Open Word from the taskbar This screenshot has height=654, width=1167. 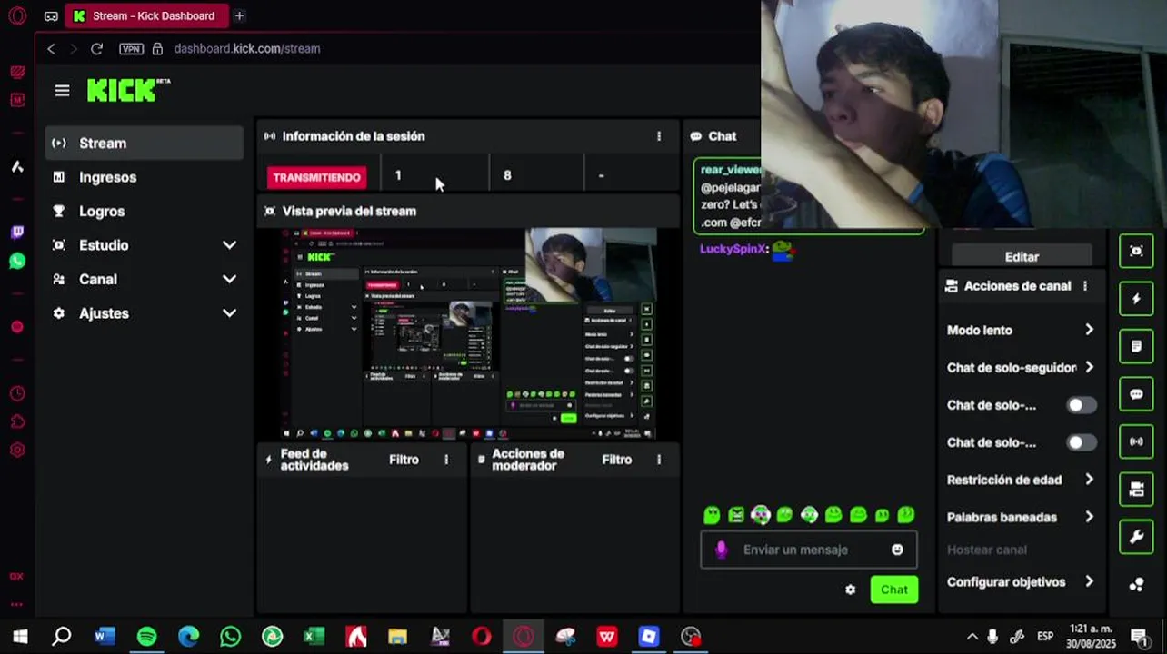click(105, 637)
